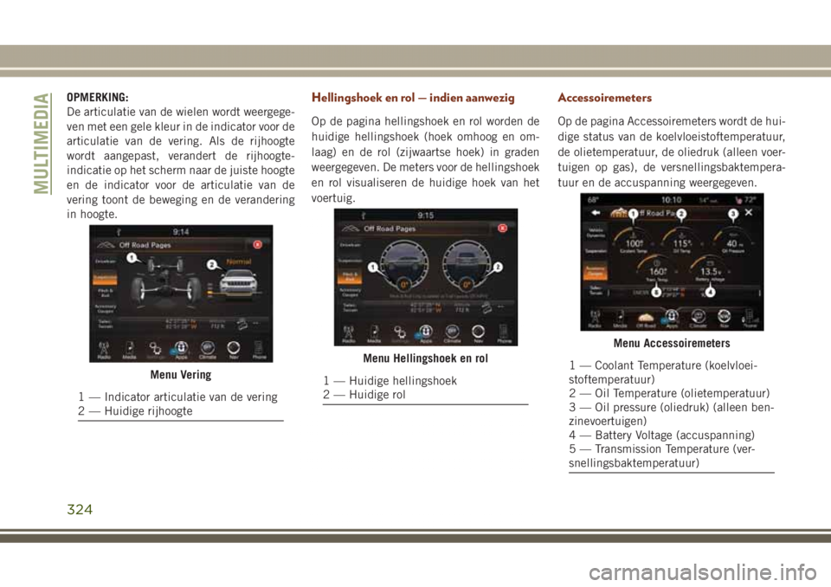The image size is (831, 587).
Task: Tap the Apps icon in the Menu Vering screen
Action: (181, 350)
